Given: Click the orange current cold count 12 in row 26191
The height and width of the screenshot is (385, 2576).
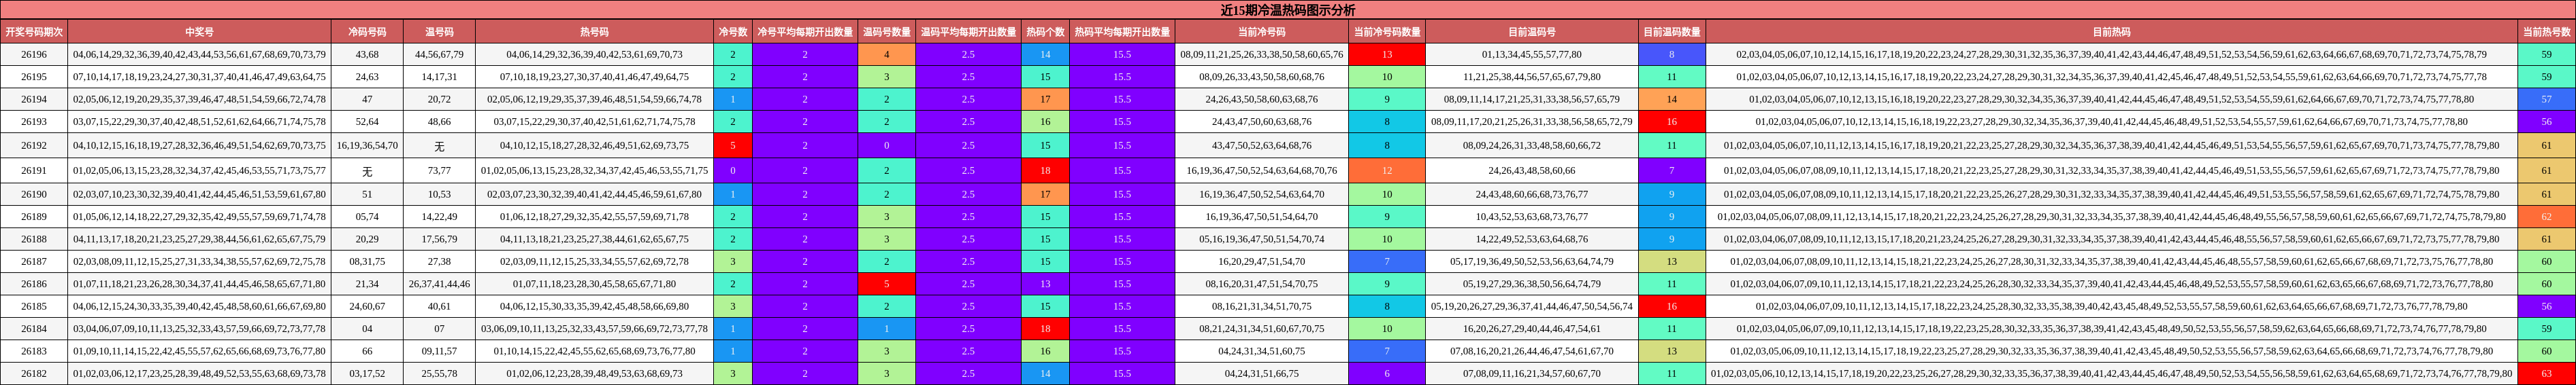Looking at the screenshot, I should [1387, 170].
